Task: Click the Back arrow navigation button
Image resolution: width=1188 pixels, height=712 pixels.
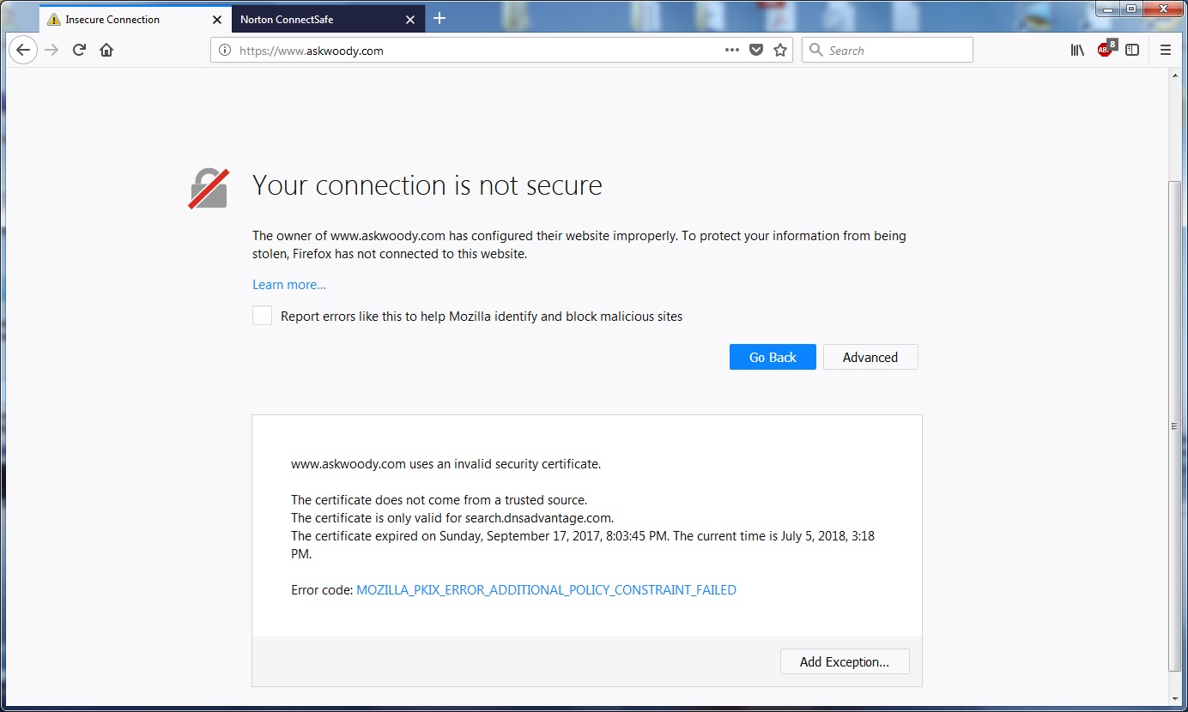Action: [x=23, y=50]
